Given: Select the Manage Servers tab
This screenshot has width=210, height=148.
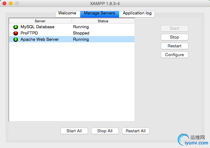Looking at the screenshot, I should [99, 14].
